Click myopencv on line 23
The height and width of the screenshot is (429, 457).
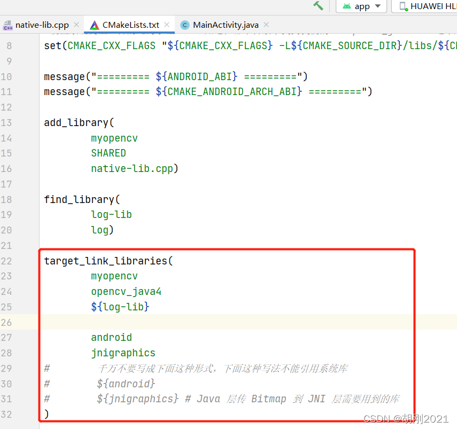point(114,276)
